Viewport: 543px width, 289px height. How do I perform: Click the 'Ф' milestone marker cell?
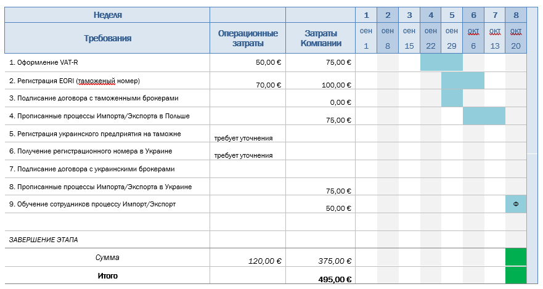[x=516, y=204]
